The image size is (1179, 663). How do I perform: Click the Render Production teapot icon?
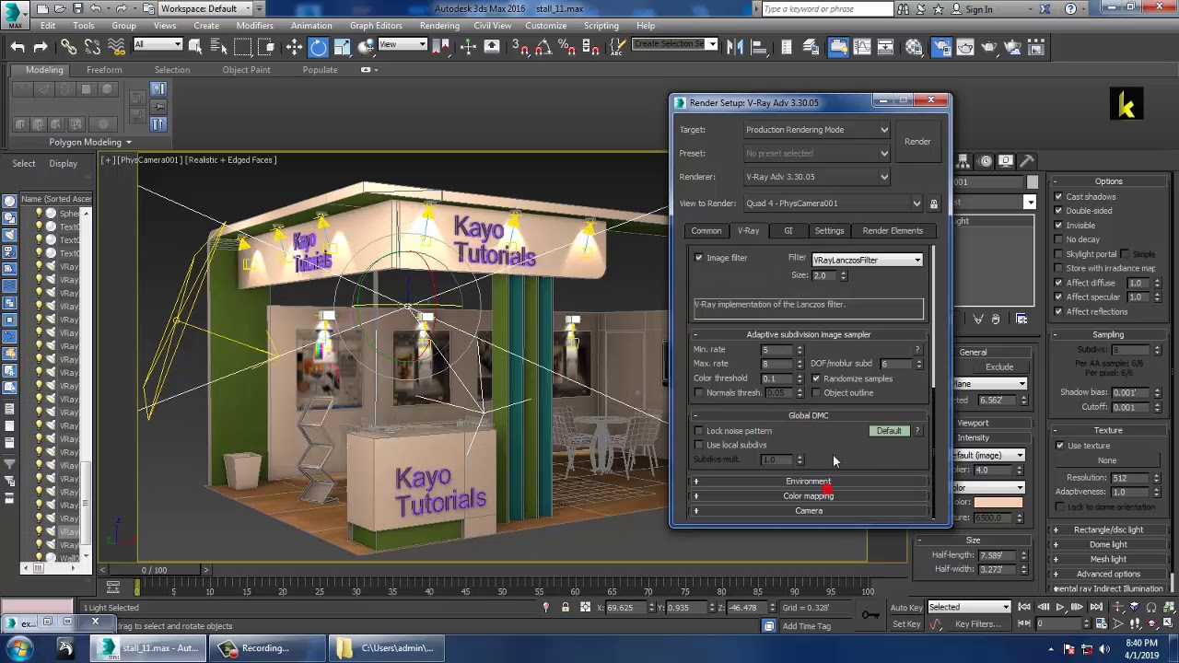[x=989, y=47]
